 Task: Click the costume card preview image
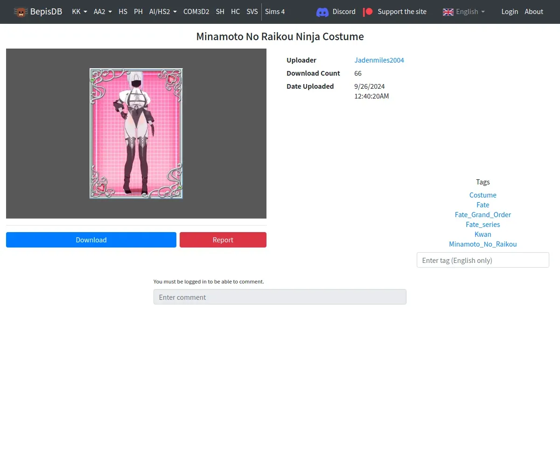136,134
